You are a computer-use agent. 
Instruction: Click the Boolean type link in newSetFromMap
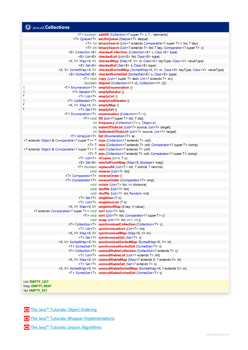(x=146, y=163)
